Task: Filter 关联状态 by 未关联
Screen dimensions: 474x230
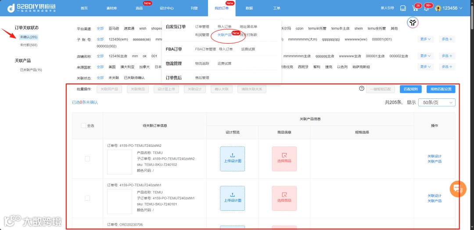Action: click(x=114, y=78)
